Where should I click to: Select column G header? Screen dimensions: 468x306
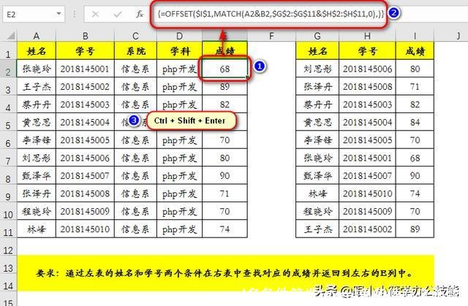pyautogui.click(x=317, y=36)
